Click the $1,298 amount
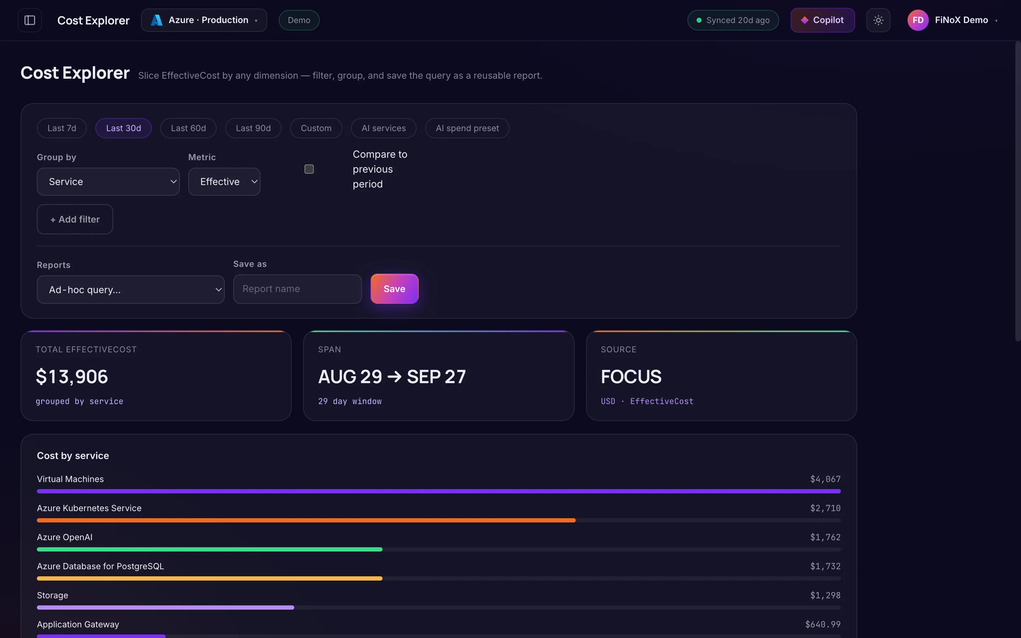 click(x=825, y=595)
